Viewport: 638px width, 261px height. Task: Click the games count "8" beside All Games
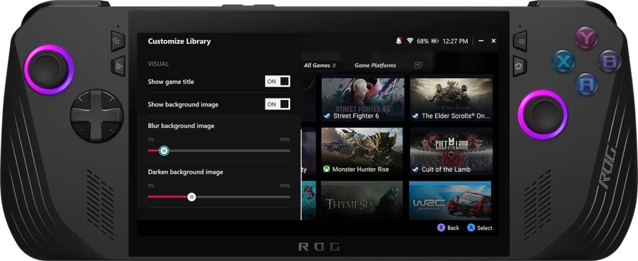pos(334,65)
